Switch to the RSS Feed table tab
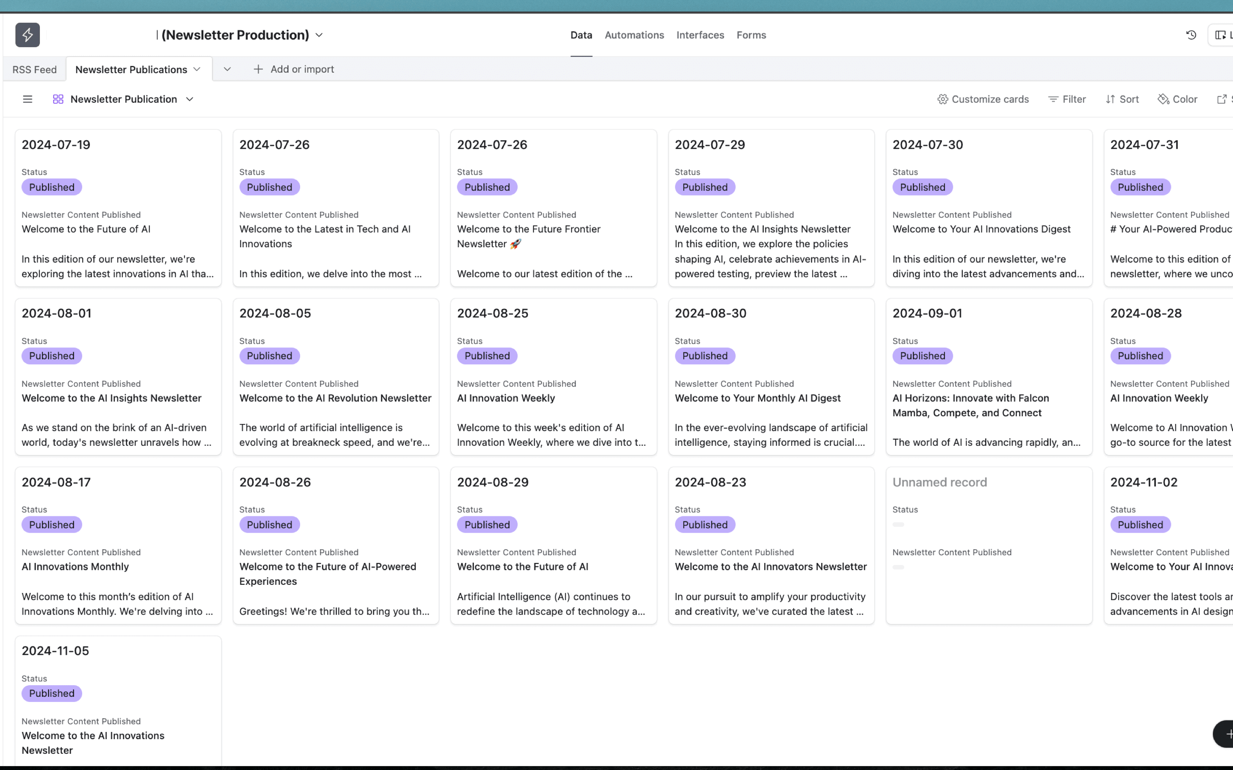This screenshot has height=770, width=1233. [35, 70]
